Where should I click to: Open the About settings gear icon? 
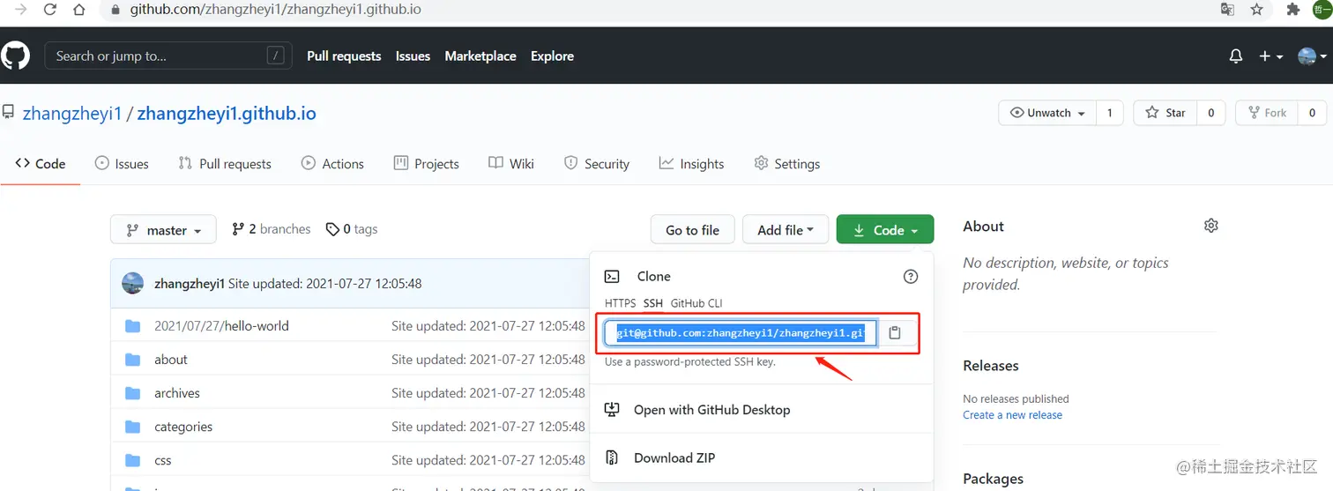tap(1210, 226)
